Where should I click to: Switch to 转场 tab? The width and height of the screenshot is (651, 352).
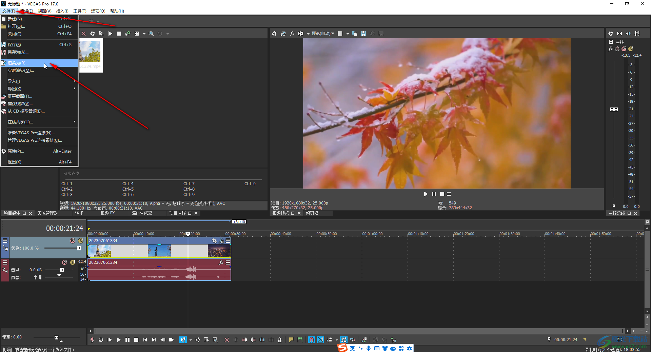point(79,213)
